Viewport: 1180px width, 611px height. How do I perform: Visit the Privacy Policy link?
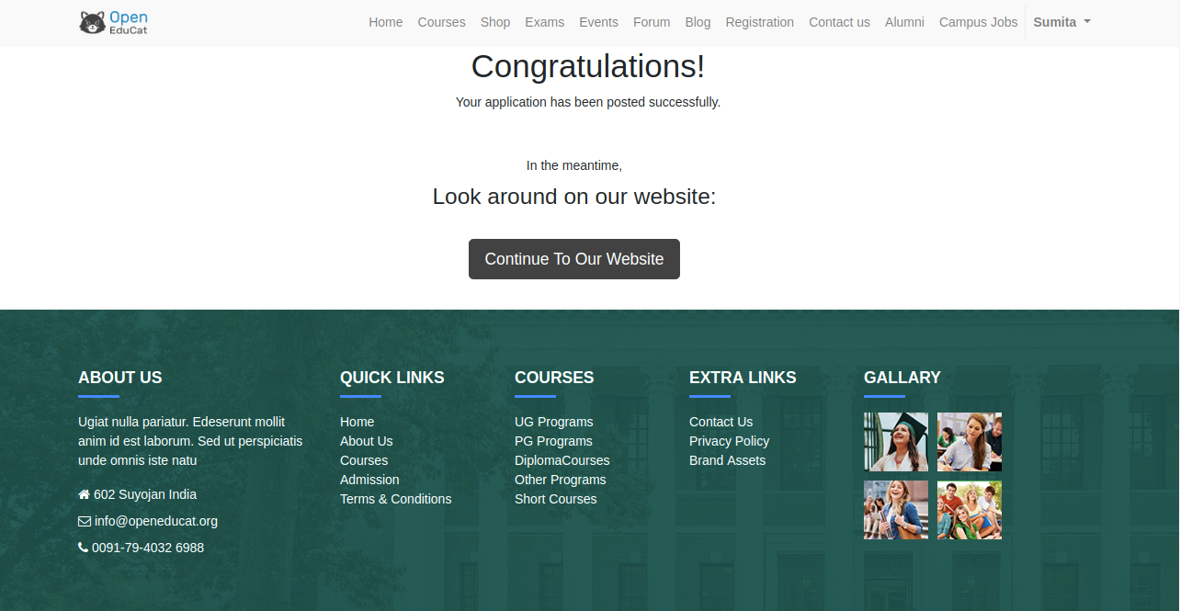click(729, 441)
